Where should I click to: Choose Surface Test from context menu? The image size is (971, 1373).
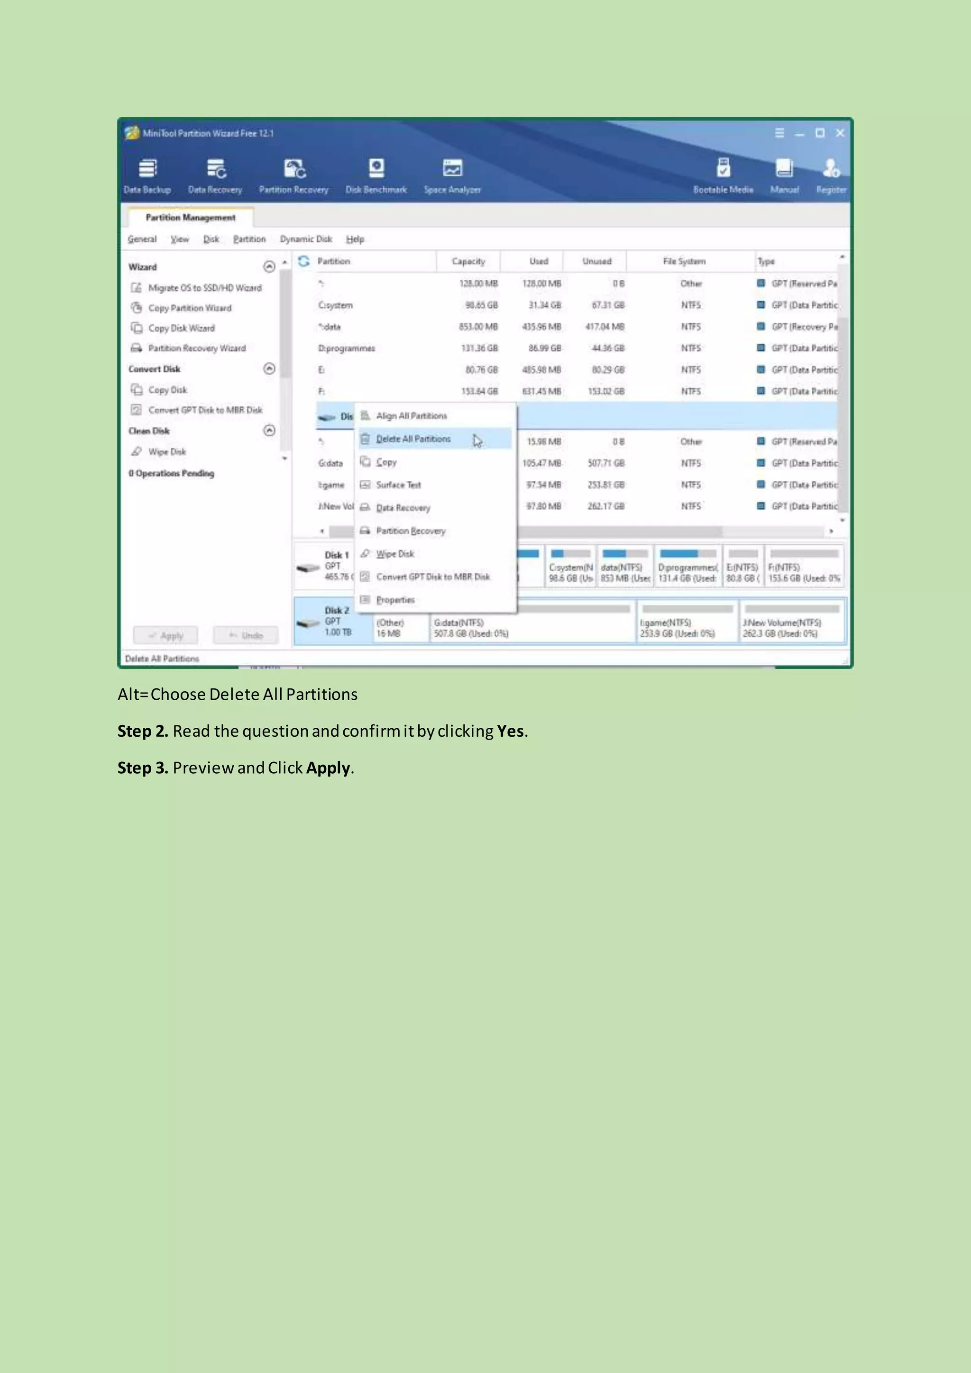tap(435, 485)
